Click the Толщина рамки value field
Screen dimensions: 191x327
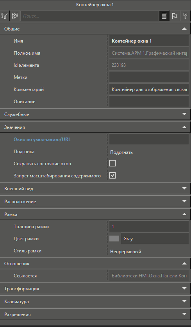tap(149, 226)
